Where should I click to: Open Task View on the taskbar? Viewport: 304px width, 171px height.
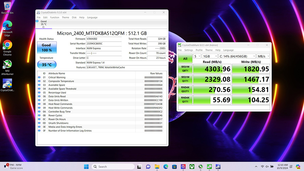pyautogui.click(x=139, y=166)
